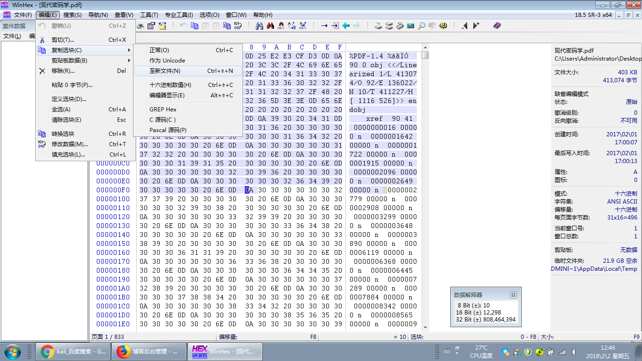
Task: Click the Open Disk toolbar icon
Action: (x=378, y=26)
